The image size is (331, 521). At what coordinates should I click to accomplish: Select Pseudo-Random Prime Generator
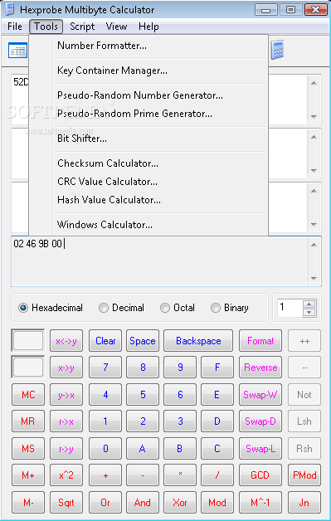148,114
